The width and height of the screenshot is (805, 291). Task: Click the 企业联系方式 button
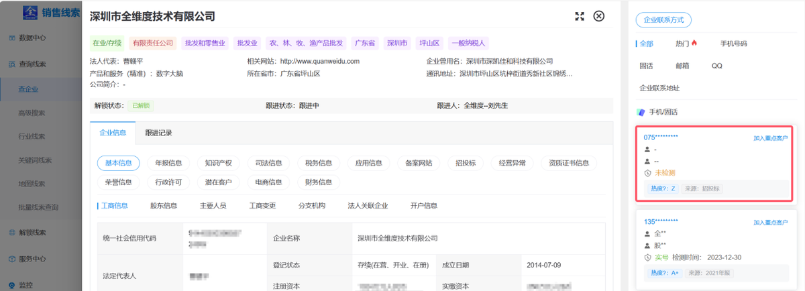[663, 20]
